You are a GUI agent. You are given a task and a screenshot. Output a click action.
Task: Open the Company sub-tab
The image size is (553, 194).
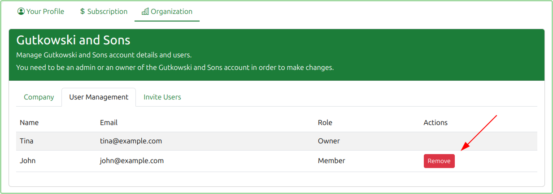[39, 97]
